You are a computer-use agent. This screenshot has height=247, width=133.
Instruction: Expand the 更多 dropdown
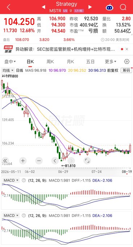111,62
